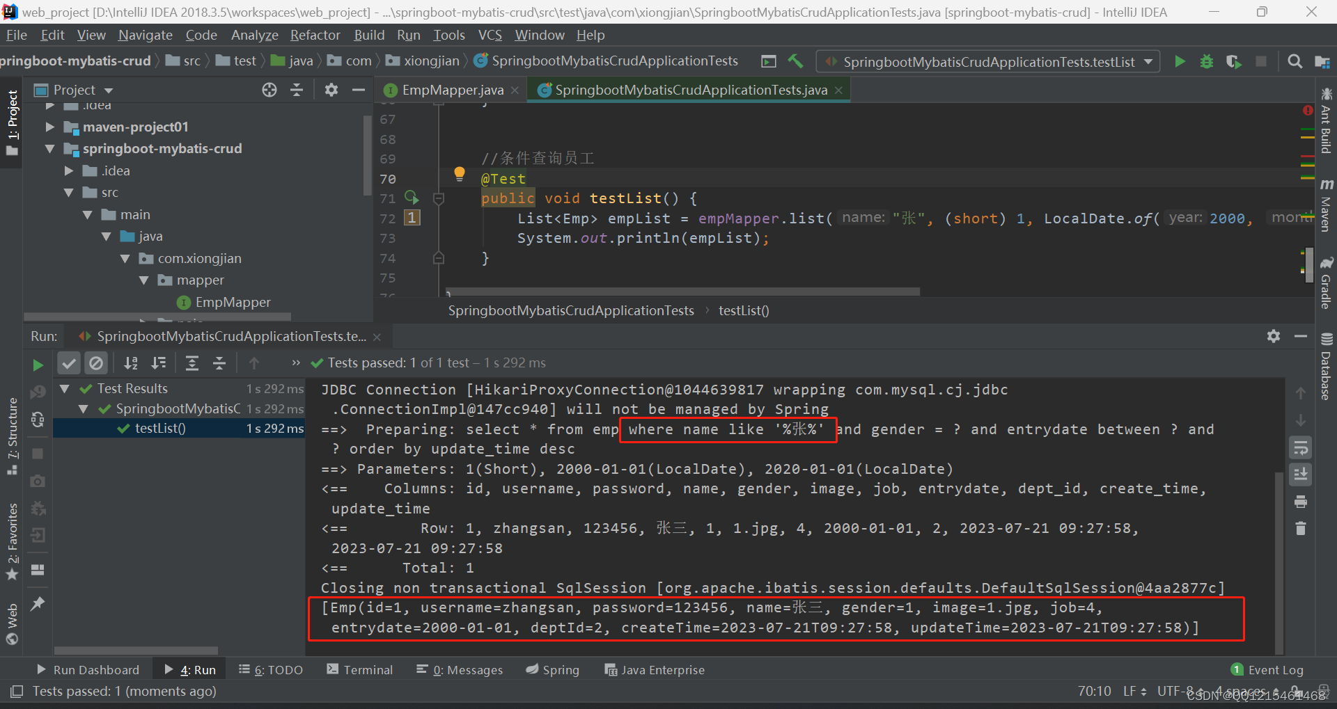The height and width of the screenshot is (709, 1337).
Task: Debug the selected configuration with bug icon
Action: [x=1207, y=61]
